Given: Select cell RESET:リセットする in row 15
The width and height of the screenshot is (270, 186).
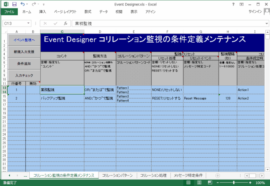Looking at the screenshot, I should click(x=167, y=98).
